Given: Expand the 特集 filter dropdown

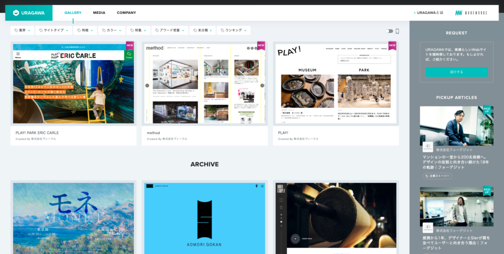Looking at the screenshot, I should point(138,31).
